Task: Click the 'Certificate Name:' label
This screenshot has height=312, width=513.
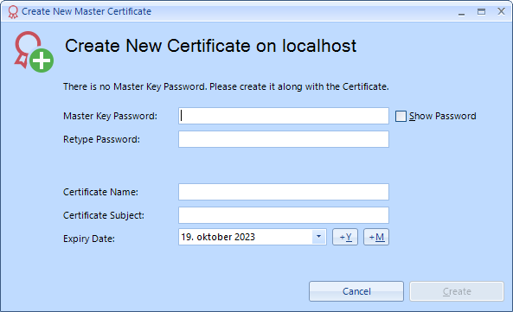Action: (100, 192)
